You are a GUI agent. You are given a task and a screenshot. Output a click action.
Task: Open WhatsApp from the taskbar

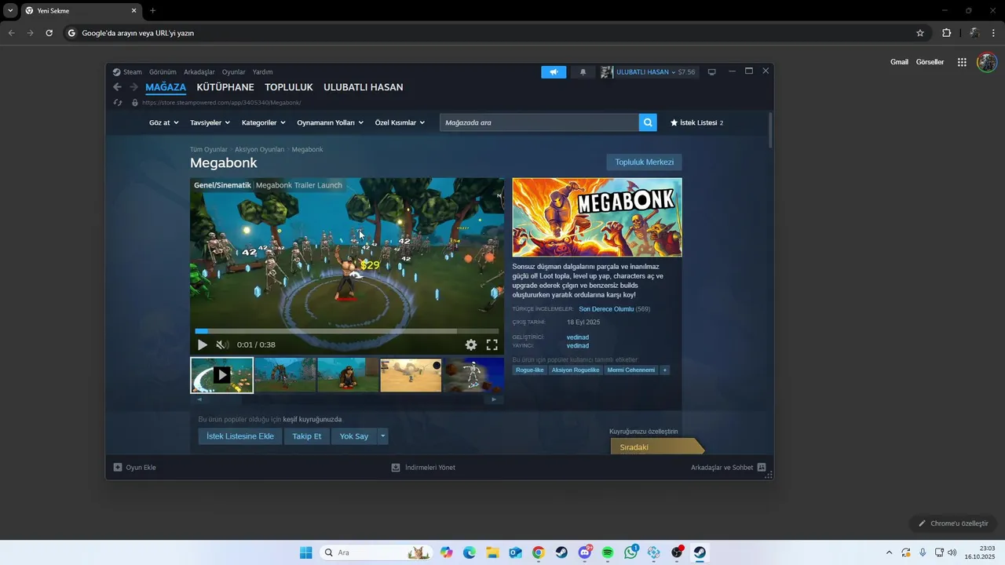pos(631,552)
